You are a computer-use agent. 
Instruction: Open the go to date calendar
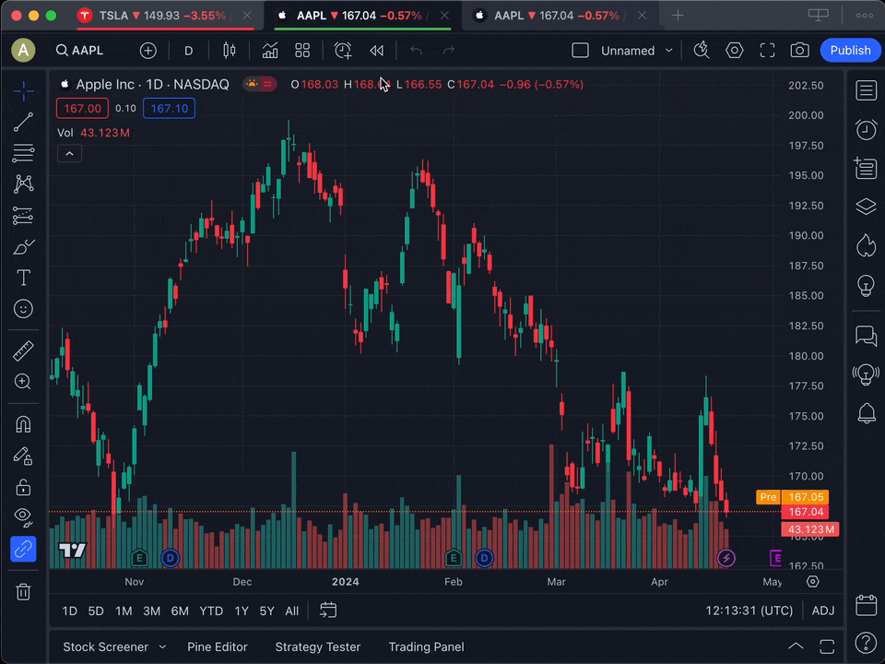(x=328, y=611)
